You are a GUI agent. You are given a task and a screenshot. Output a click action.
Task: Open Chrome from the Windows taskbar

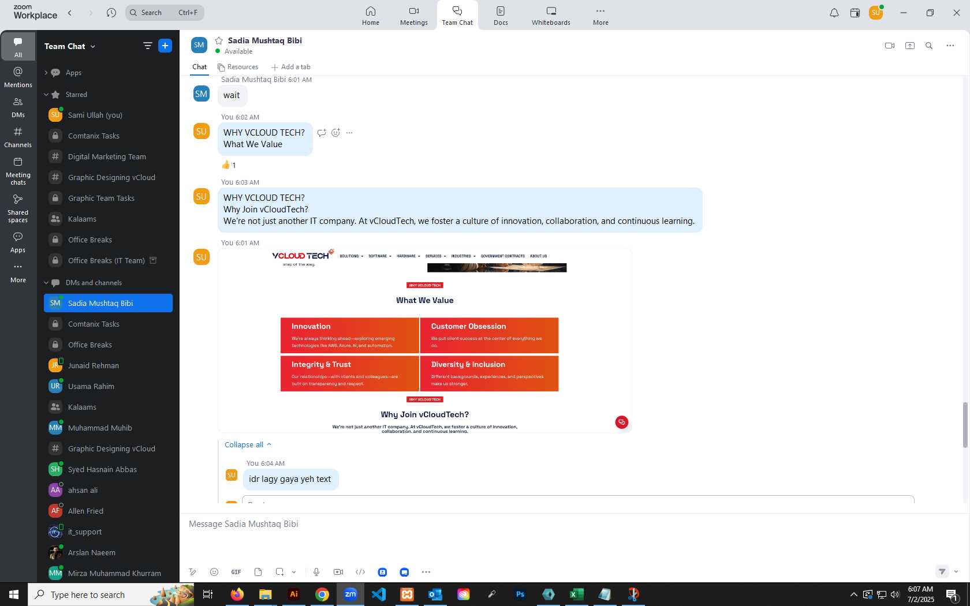(x=322, y=594)
